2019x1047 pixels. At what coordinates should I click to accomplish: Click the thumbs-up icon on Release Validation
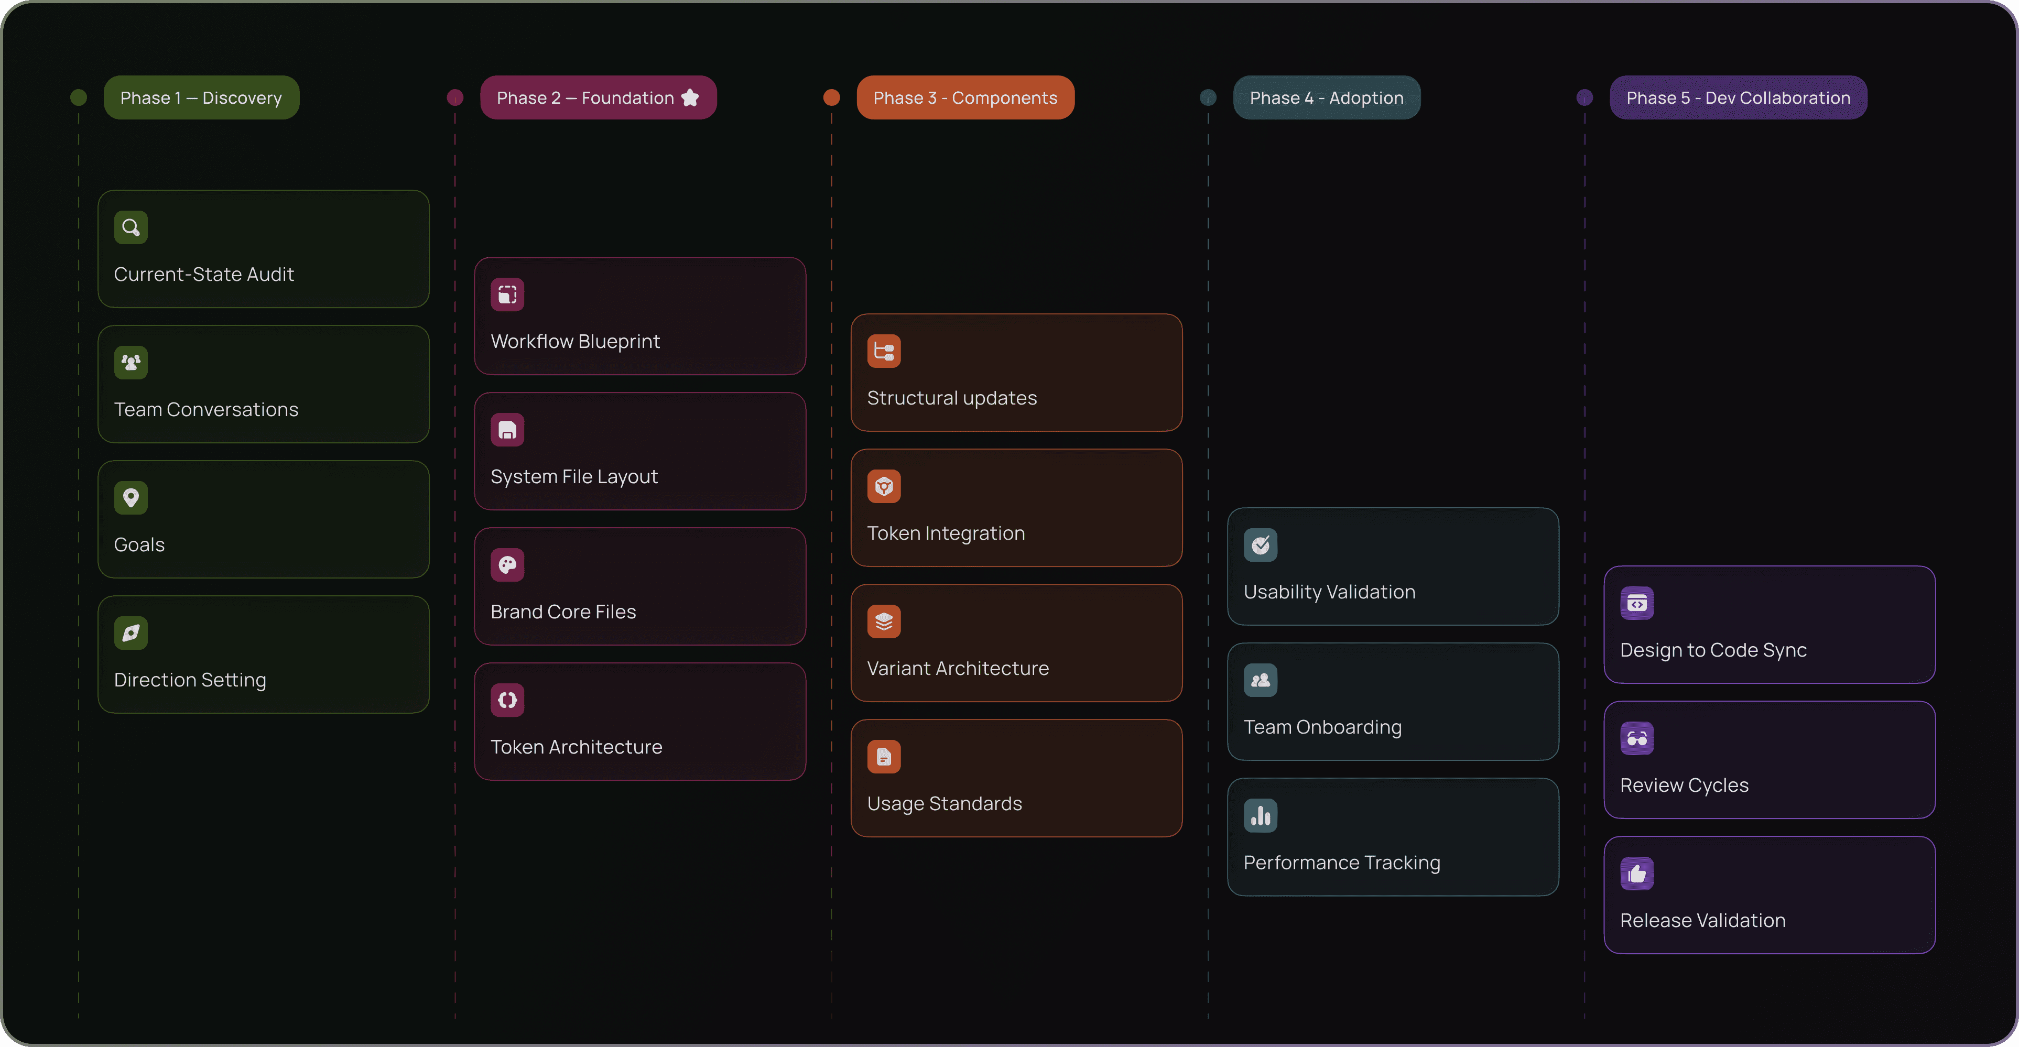coord(1636,874)
